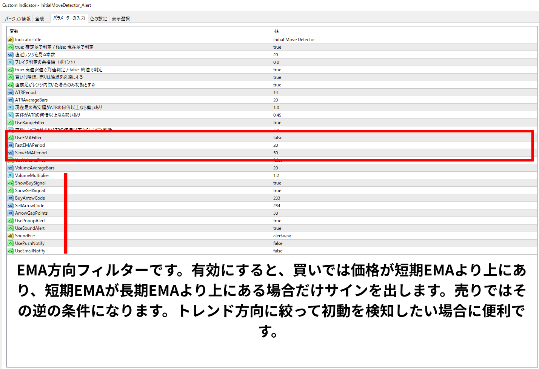
Task: Click the integer icon next to BuyArrowCode
Action: (11, 198)
